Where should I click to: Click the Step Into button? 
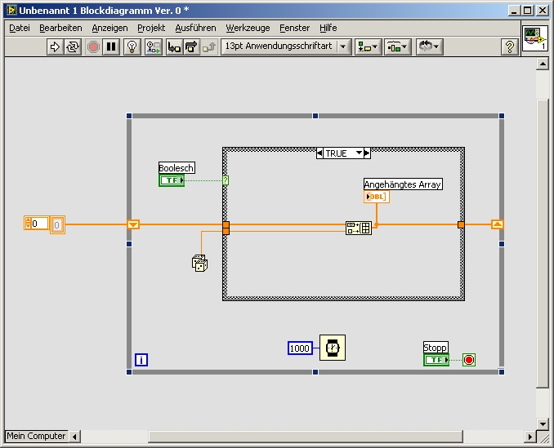click(x=174, y=47)
